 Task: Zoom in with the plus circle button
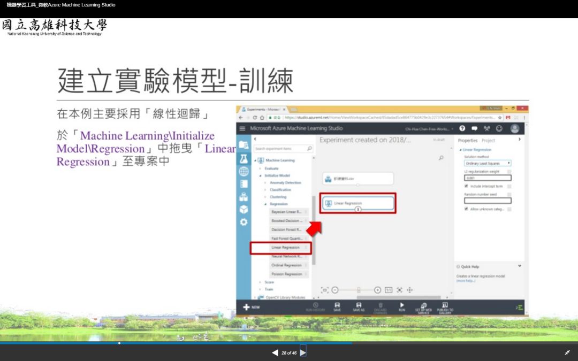click(377, 290)
